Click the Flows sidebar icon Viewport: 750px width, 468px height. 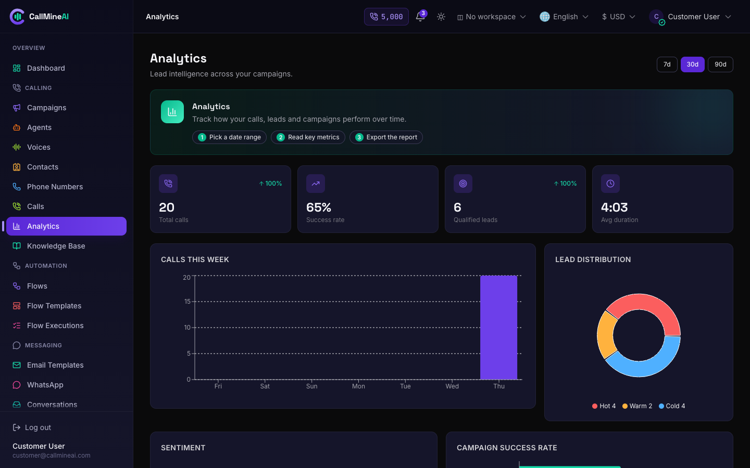click(17, 286)
